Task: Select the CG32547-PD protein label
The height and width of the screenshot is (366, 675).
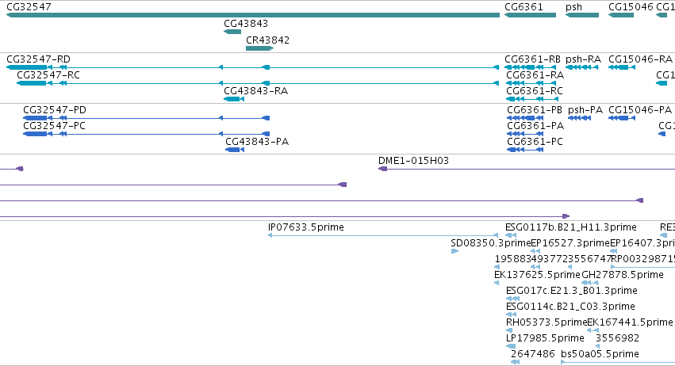Action: tap(55, 109)
